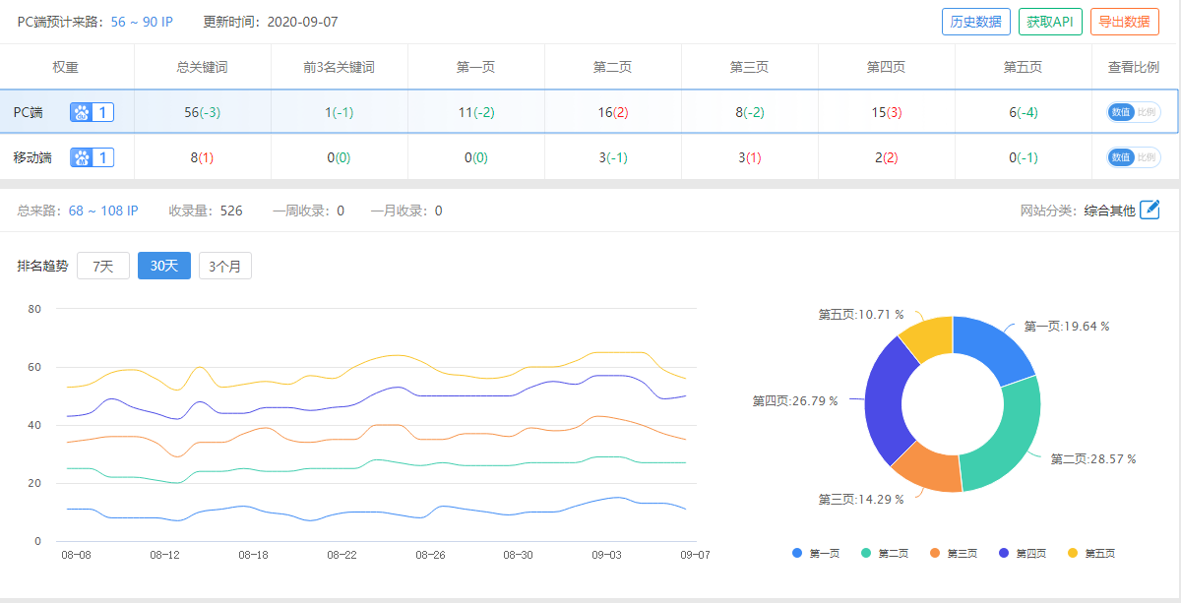The height and width of the screenshot is (603, 1181).
Task: Toggle the 第四页 legend marker
Action: click(x=1004, y=554)
